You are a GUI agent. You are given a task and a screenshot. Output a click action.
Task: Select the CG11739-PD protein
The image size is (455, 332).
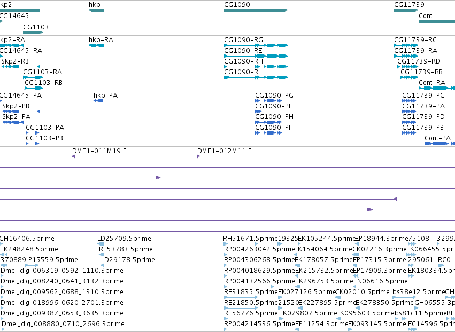point(409,122)
